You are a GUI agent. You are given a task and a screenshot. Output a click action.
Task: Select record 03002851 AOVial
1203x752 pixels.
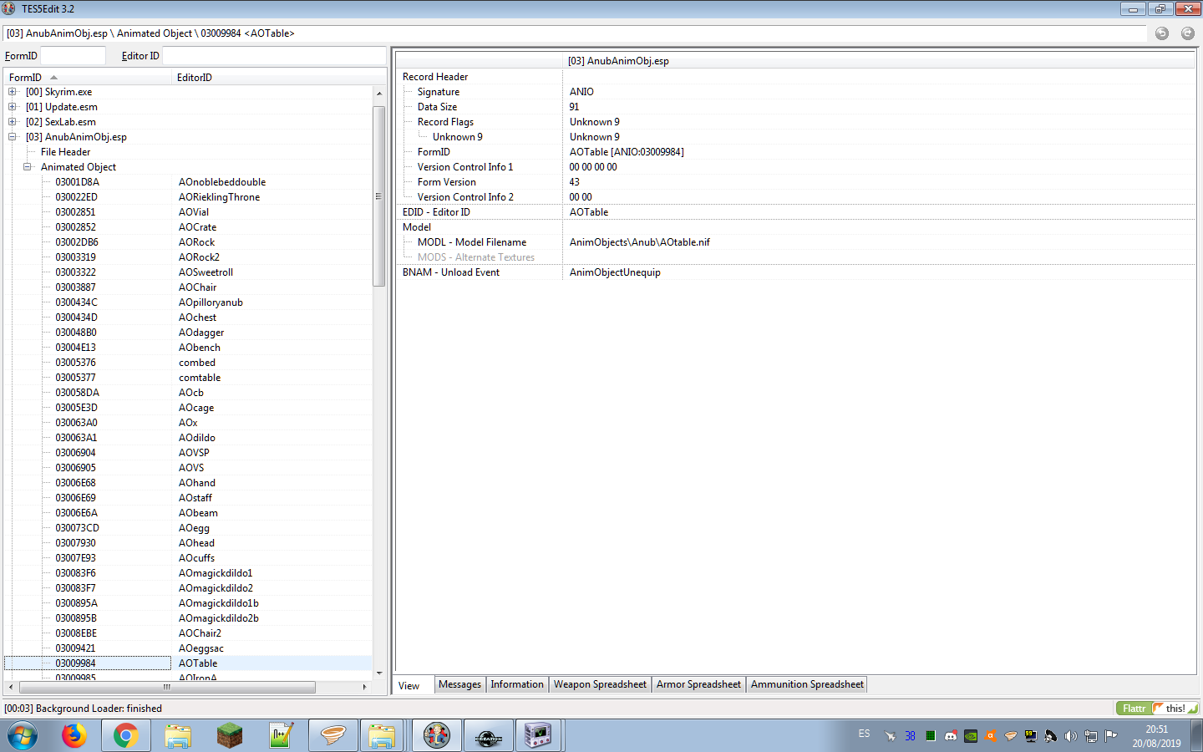click(x=188, y=212)
